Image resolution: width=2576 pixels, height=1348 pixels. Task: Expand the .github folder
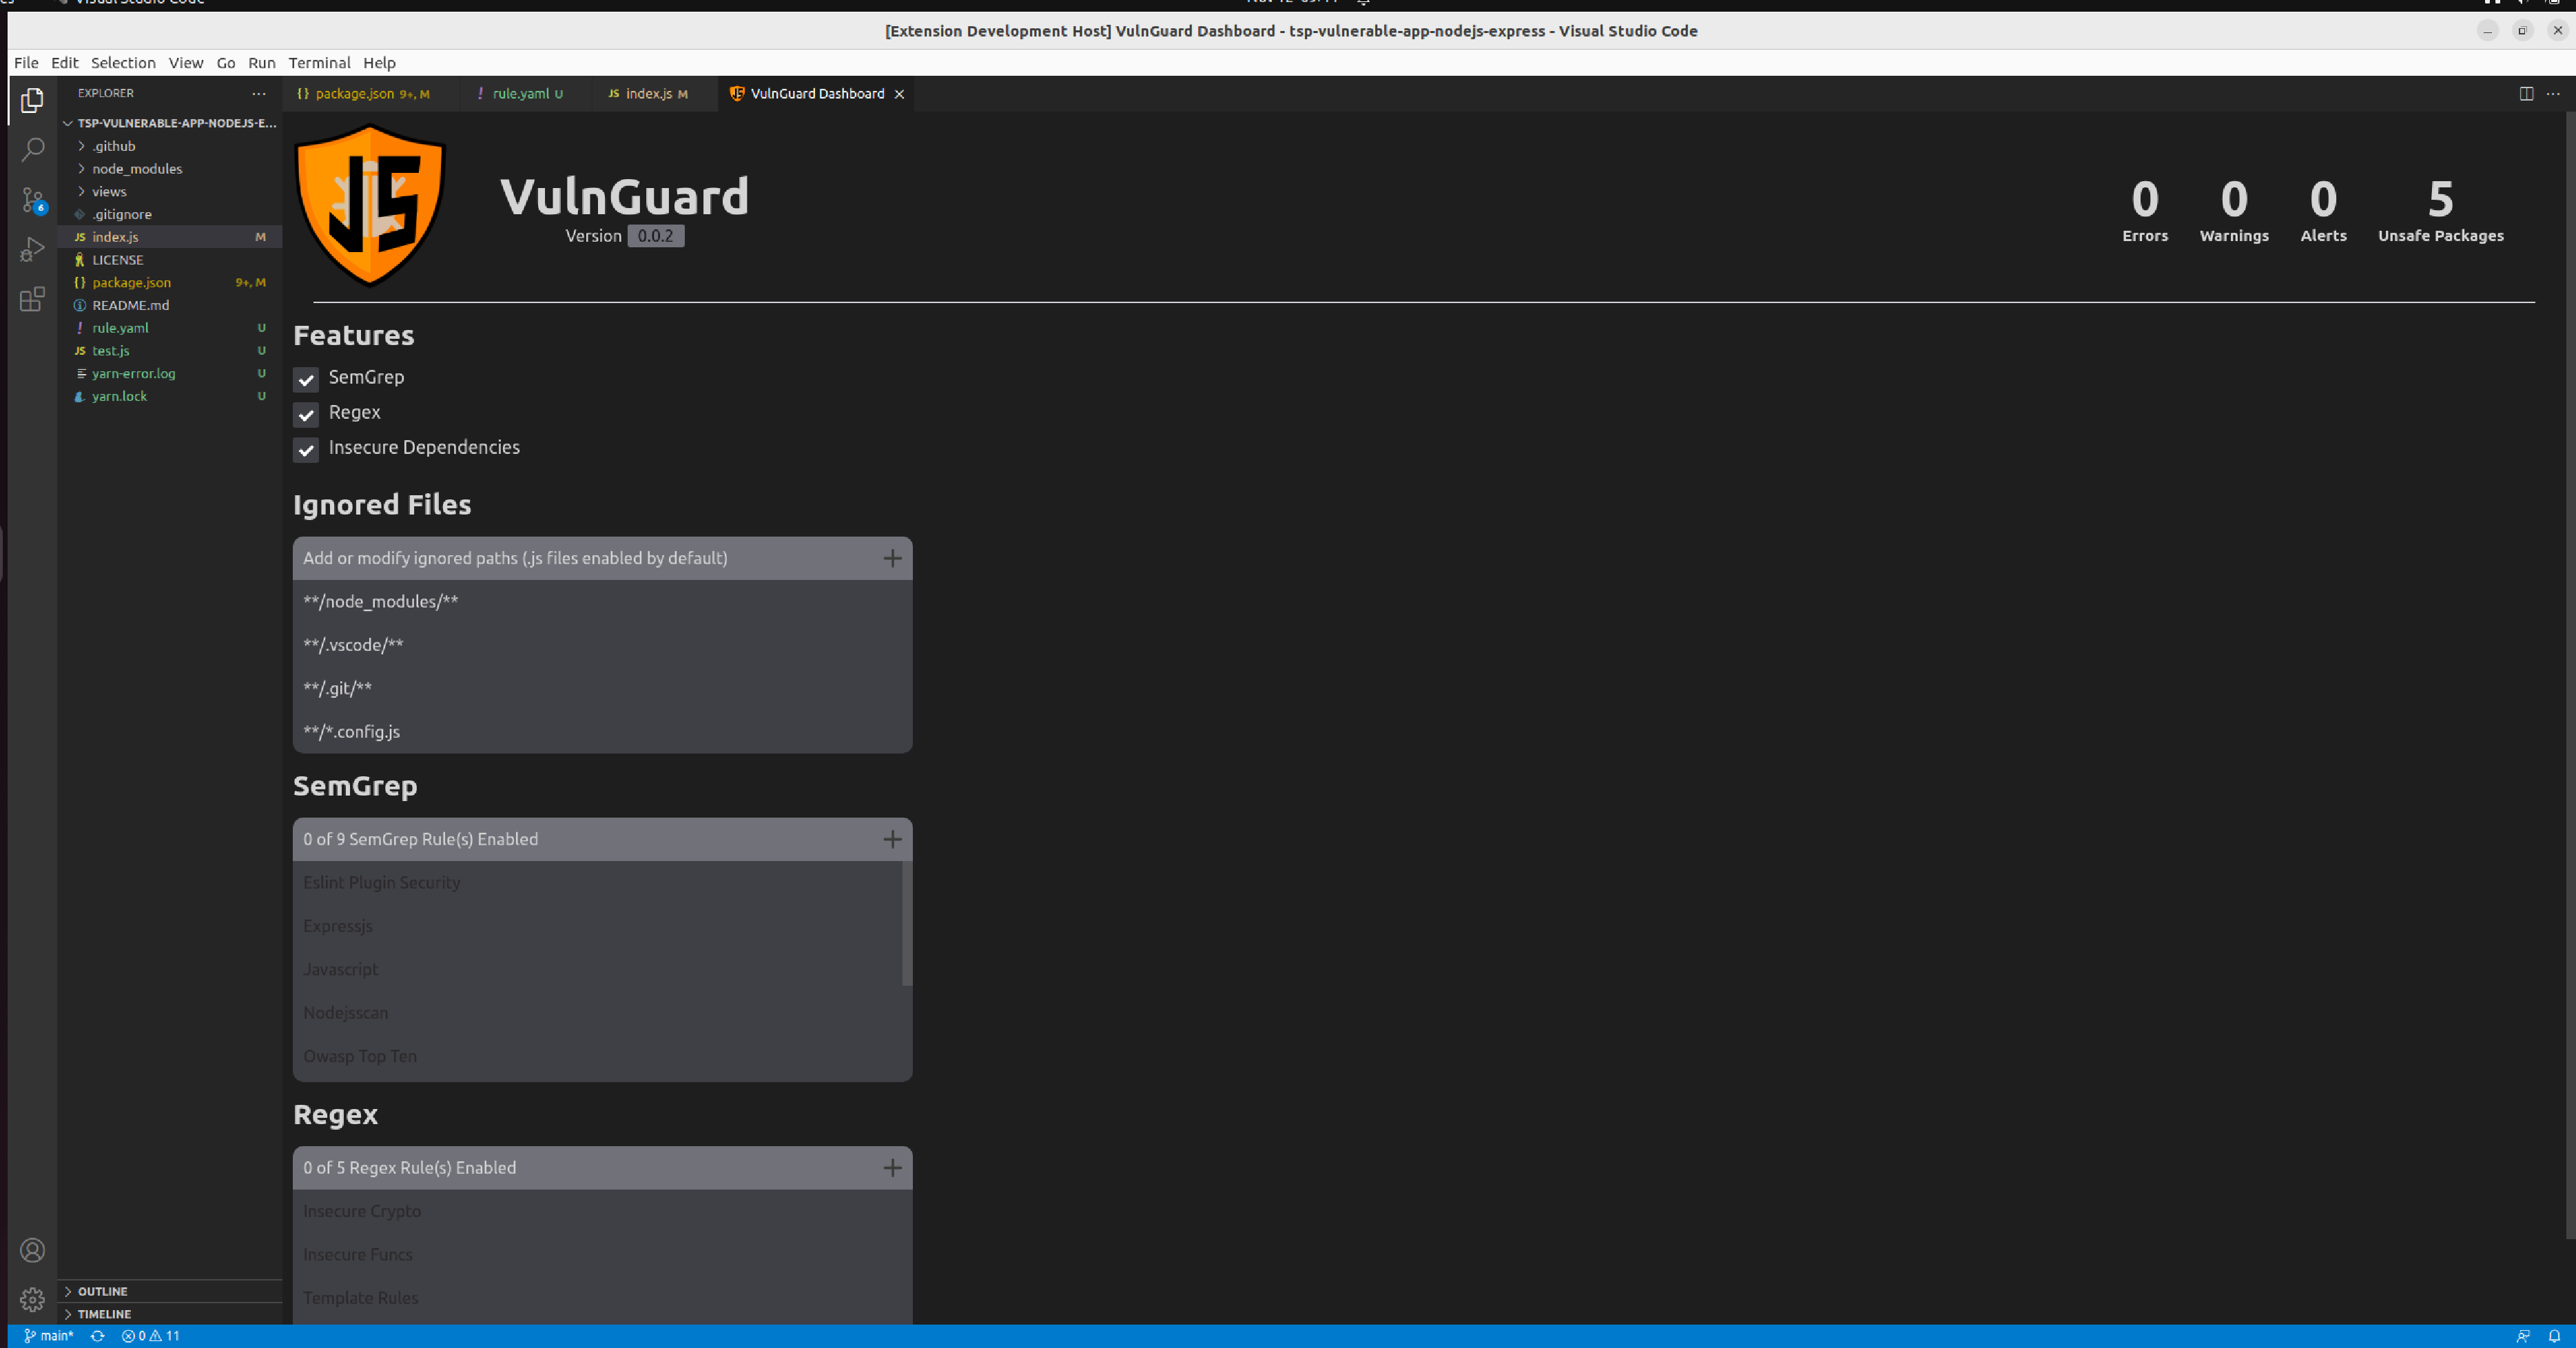(x=114, y=146)
